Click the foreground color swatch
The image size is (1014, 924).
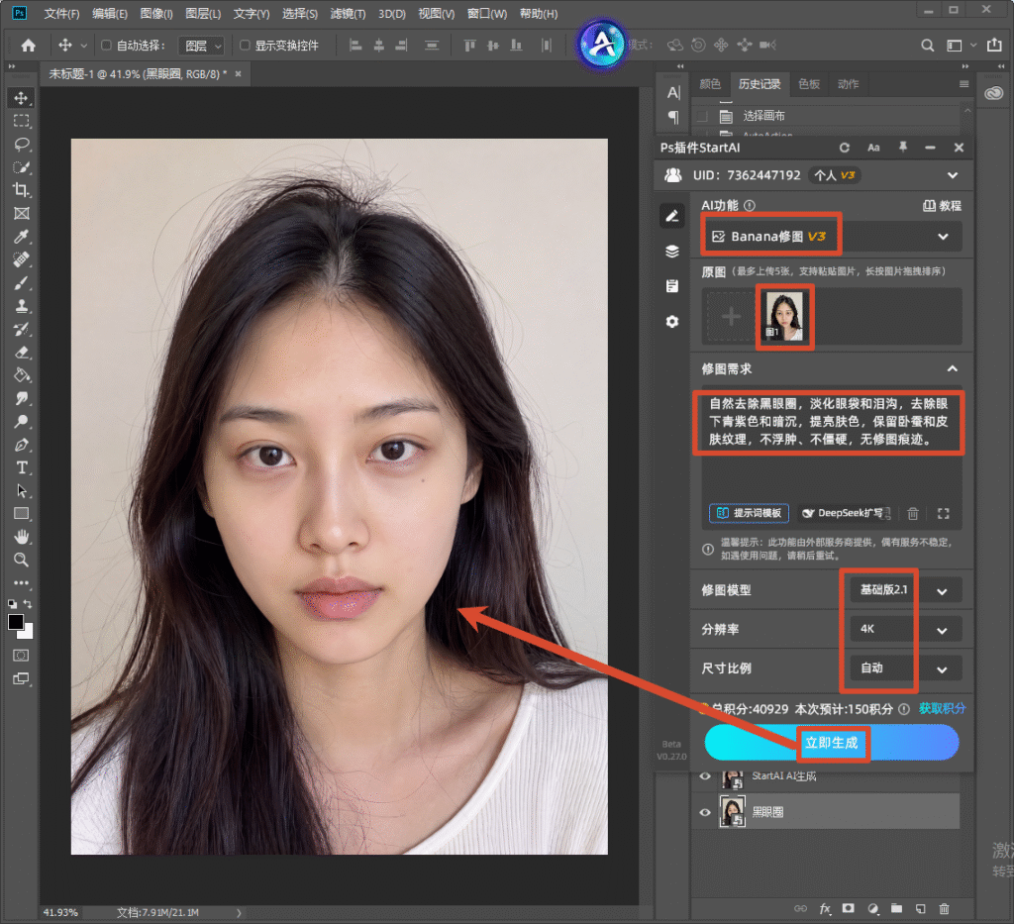click(16, 622)
